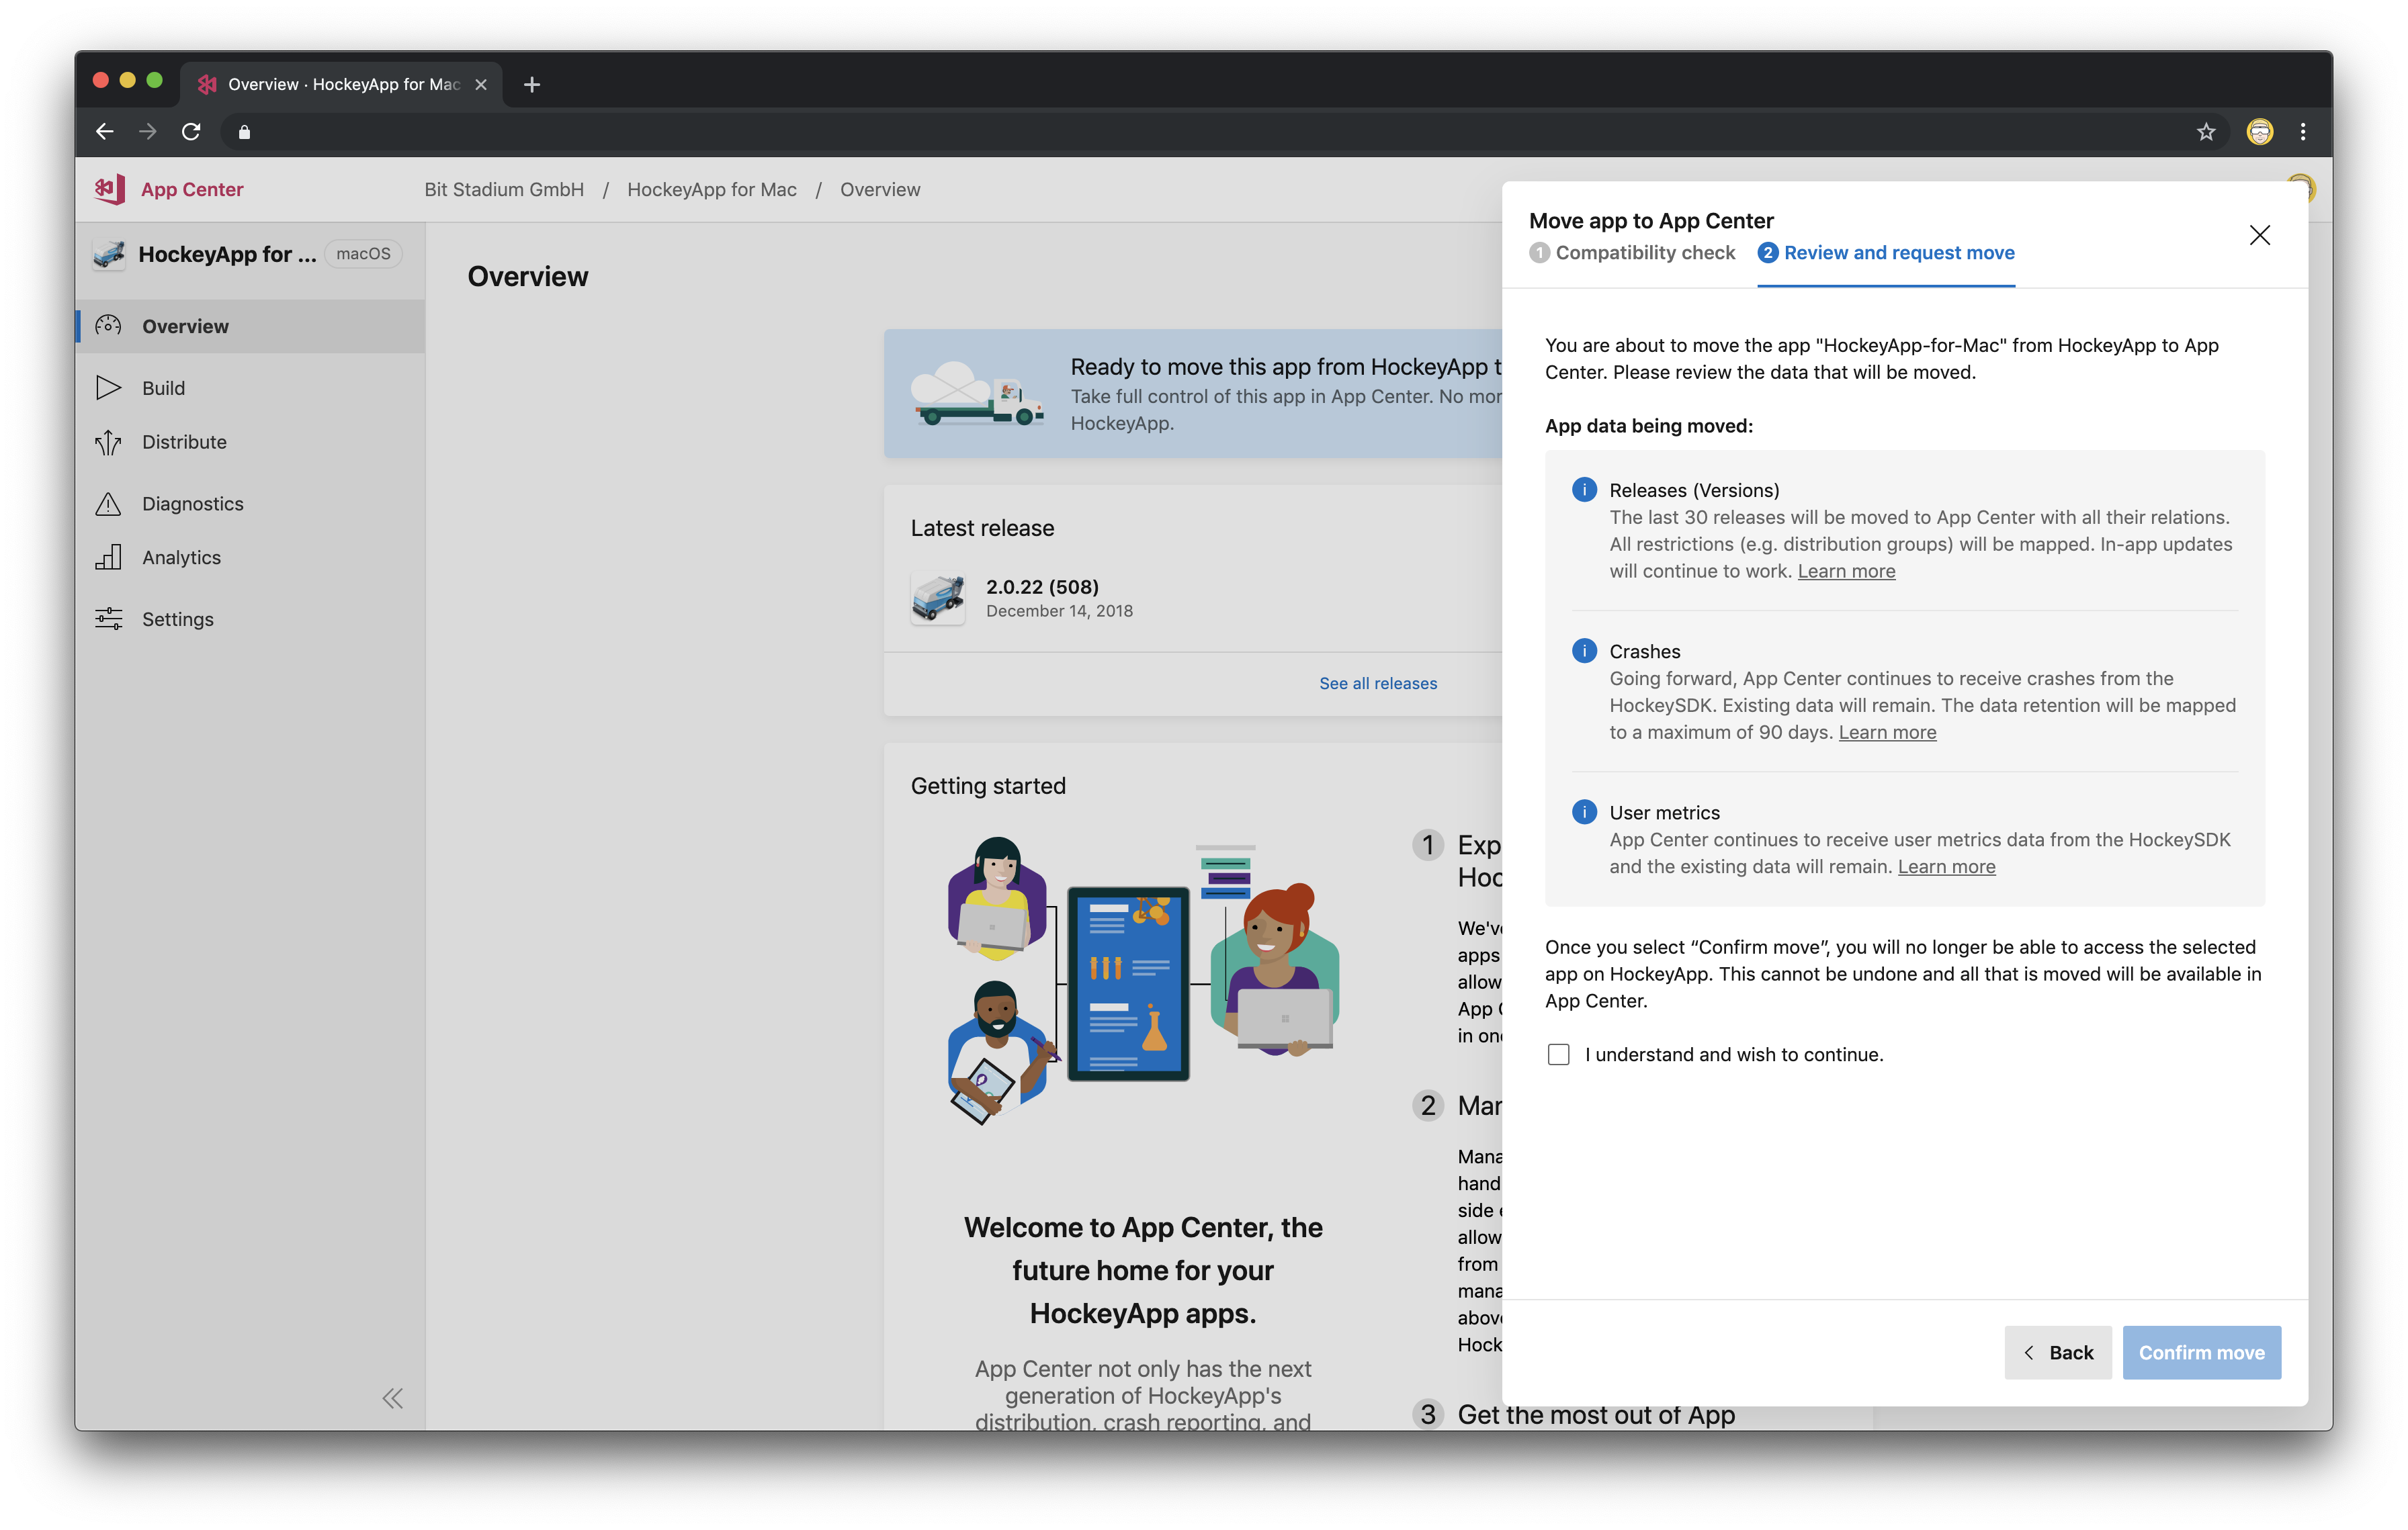This screenshot has height=1530, width=2408.
Task: Open the app Settings section
Action: [x=178, y=619]
